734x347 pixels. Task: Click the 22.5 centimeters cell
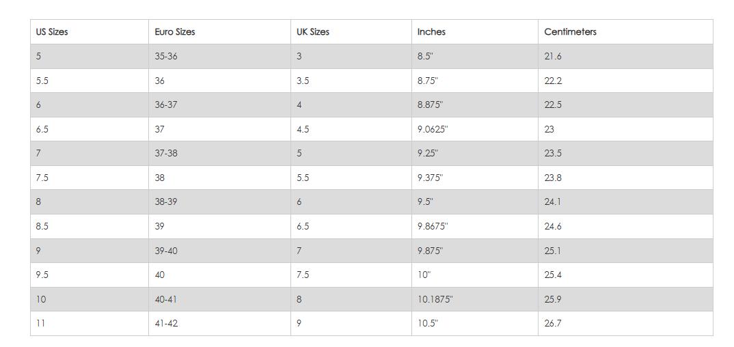tap(553, 105)
